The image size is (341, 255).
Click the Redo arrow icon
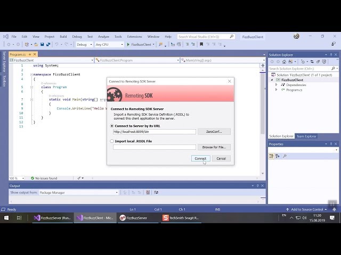[x=66, y=45]
